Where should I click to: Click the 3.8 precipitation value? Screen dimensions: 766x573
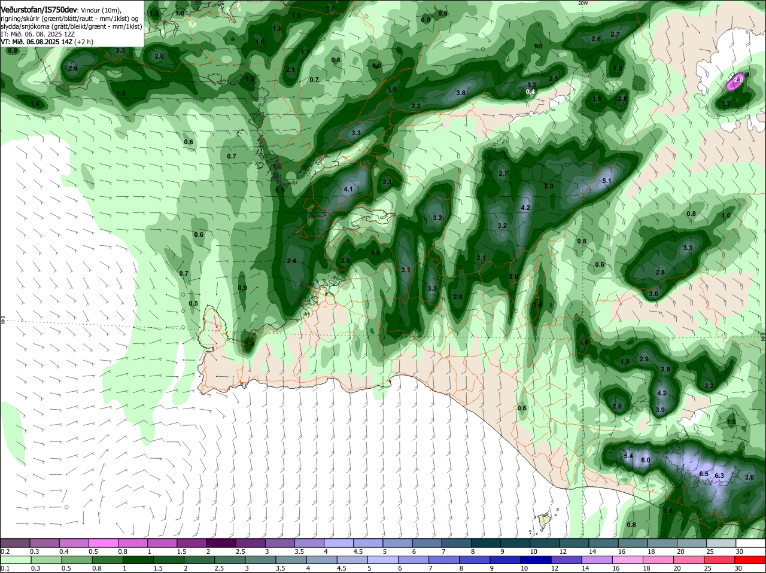(x=461, y=93)
